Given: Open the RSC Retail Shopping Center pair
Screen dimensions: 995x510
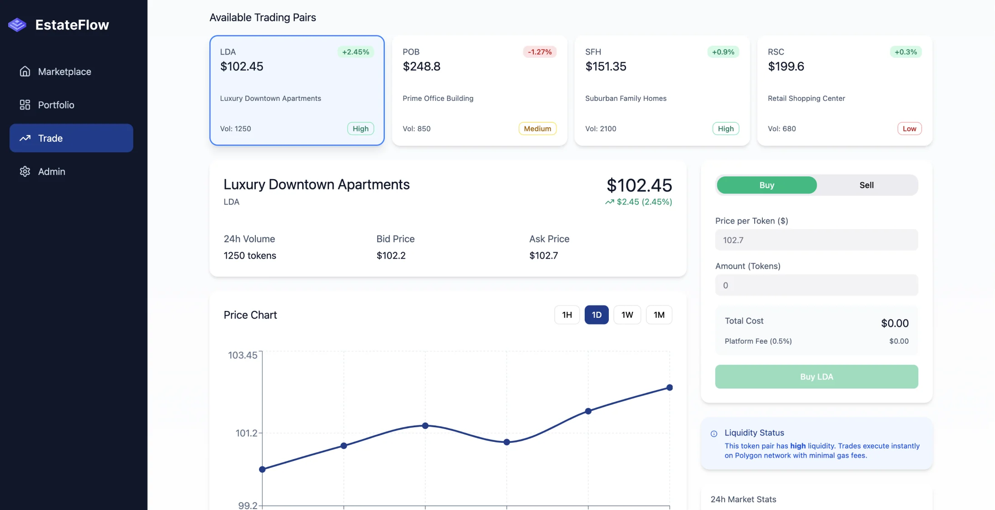Looking at the screenshot, I should (844, 91).
